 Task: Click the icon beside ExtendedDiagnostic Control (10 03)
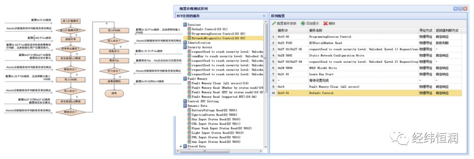189,38
